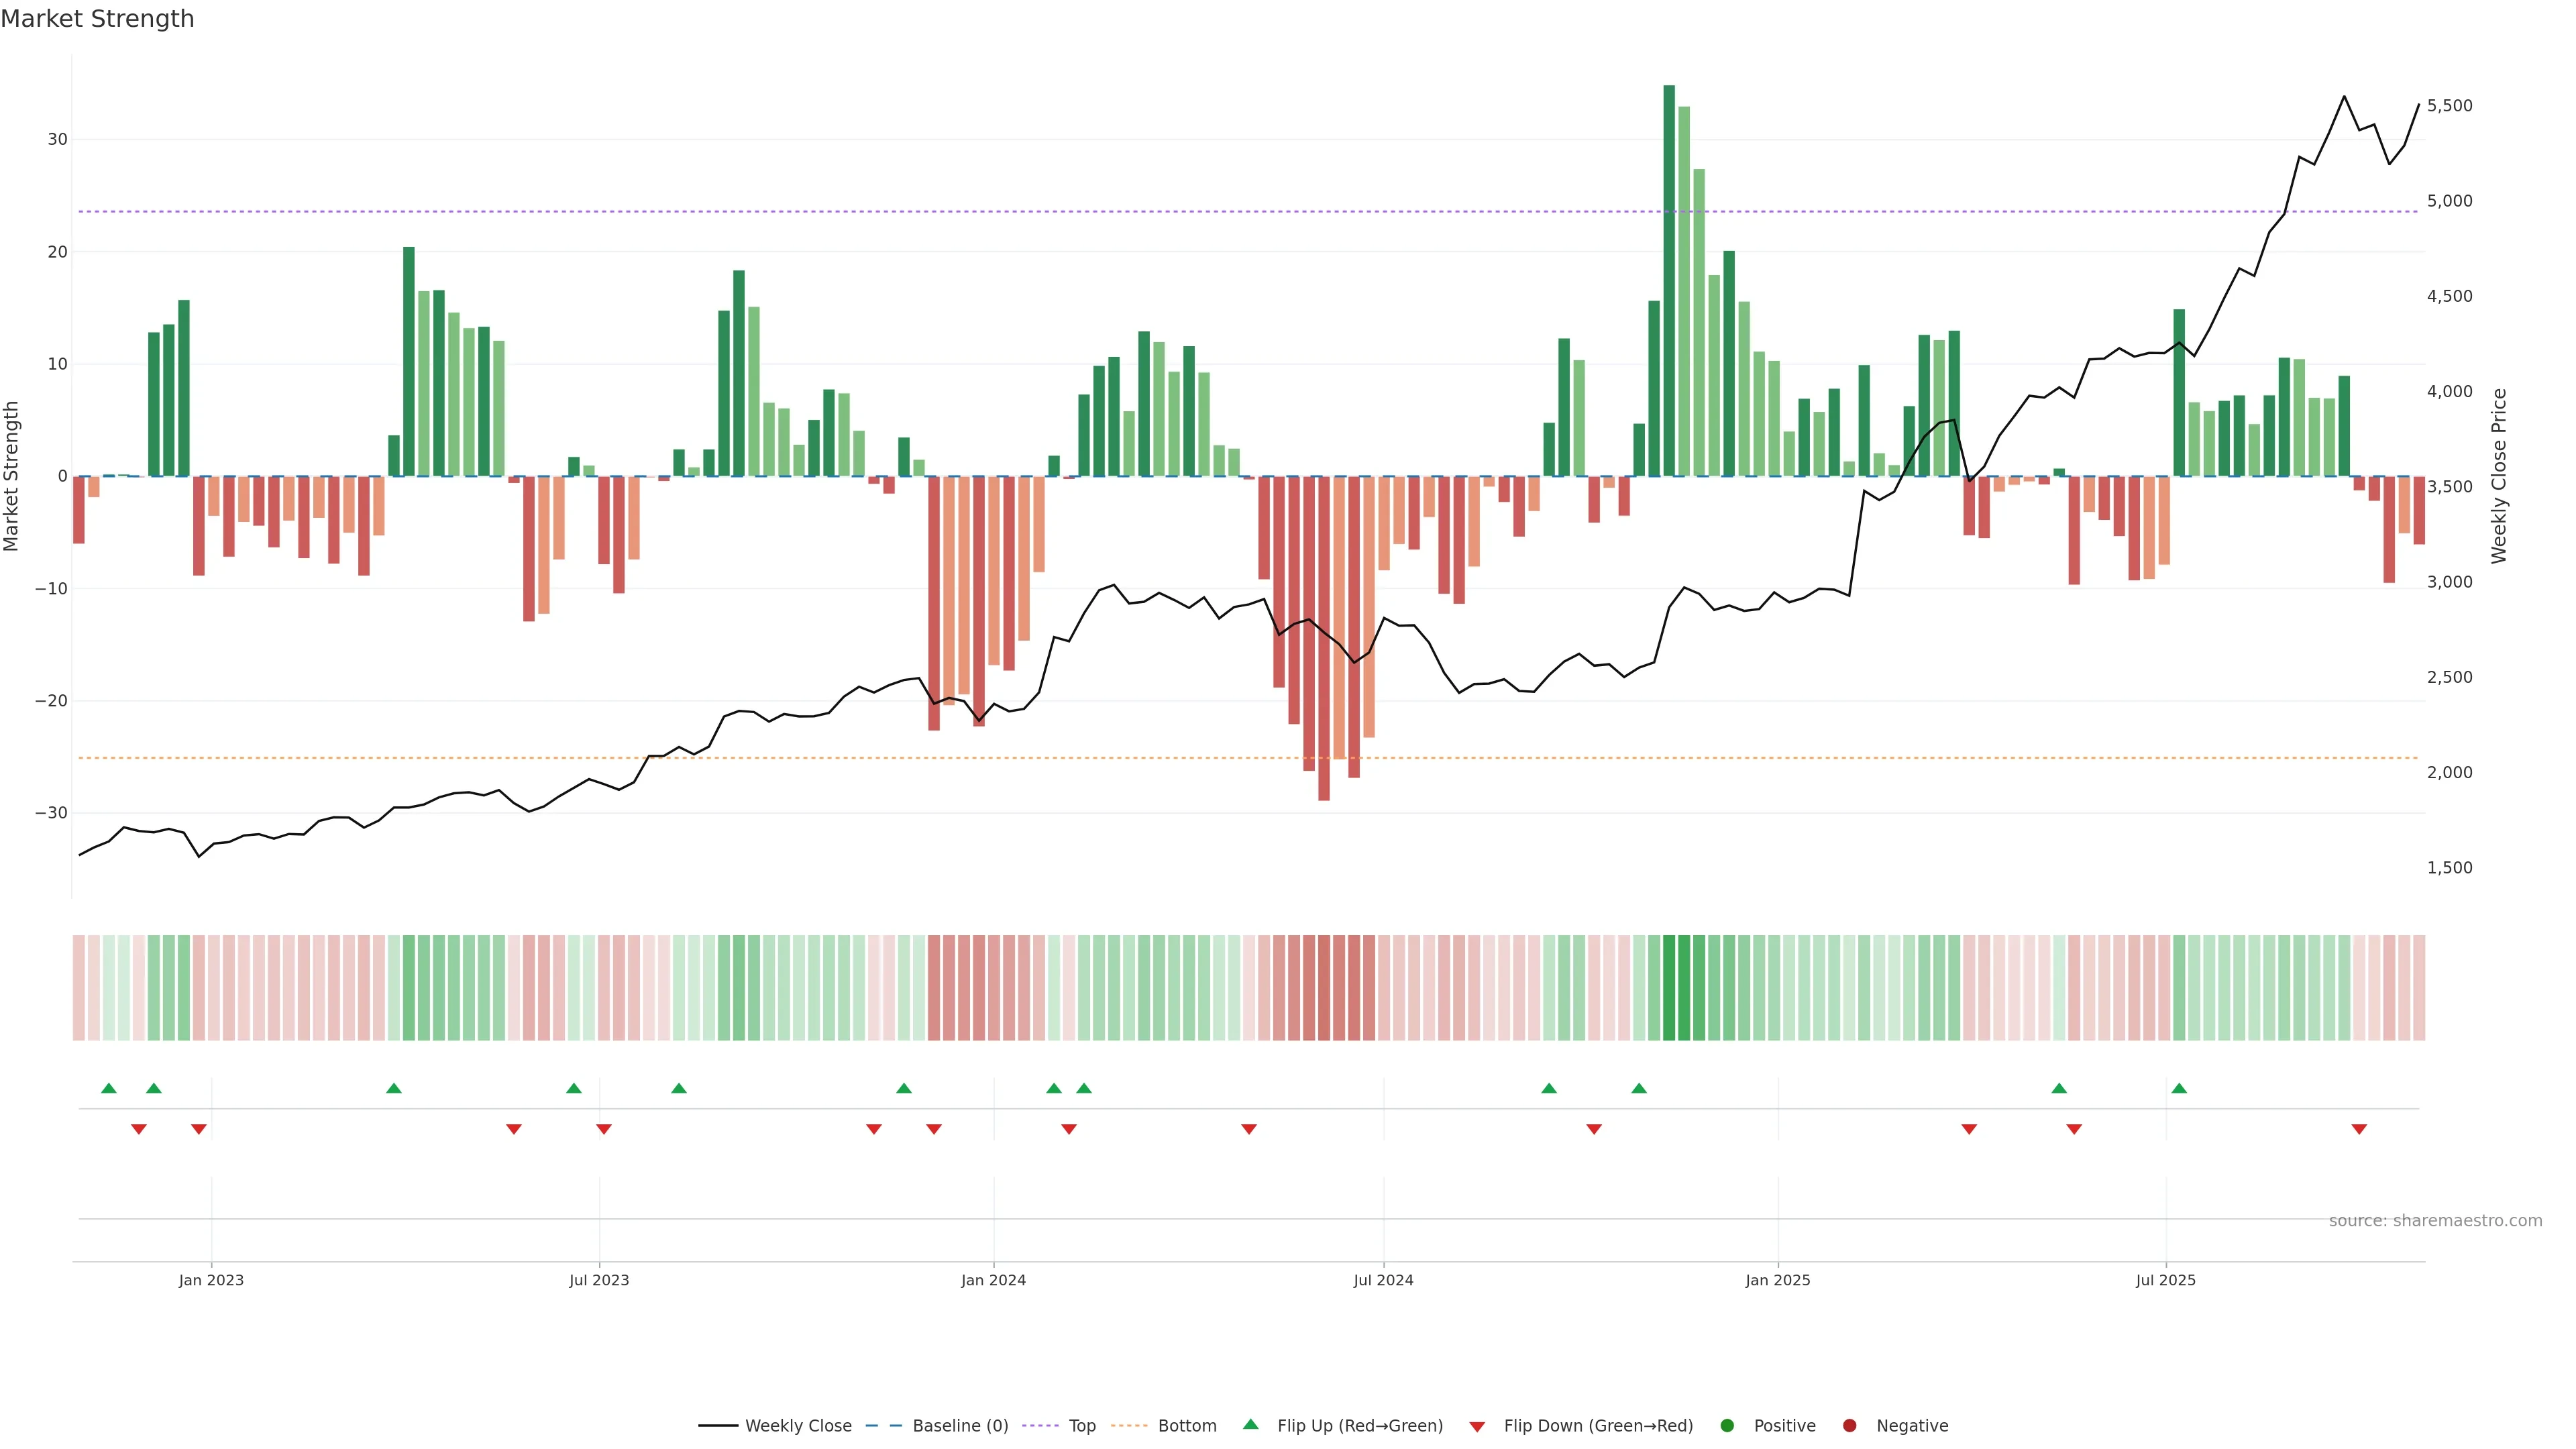Viewport: 2576px width, 1449px height.
Task: Click the darkest green heat strip cell
Action: tap(1669, 988)
